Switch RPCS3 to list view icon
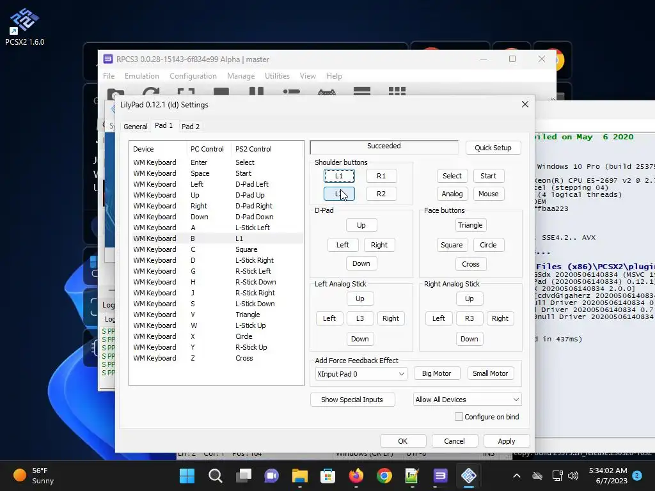This screenshot has width=655, height=491. pyautogui.click(x=362, y=92)
